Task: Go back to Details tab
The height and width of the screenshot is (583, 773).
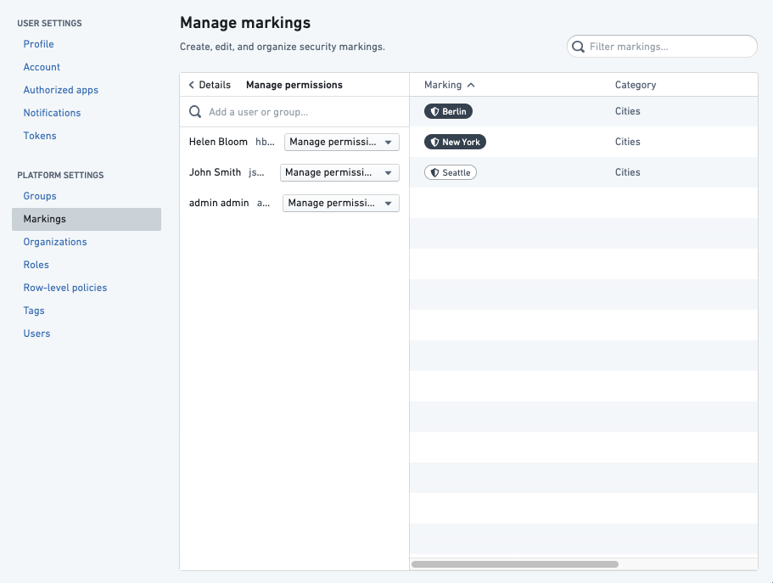Action: [210, 85]
